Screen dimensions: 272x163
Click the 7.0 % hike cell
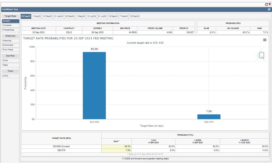click(x=260, y=32)
